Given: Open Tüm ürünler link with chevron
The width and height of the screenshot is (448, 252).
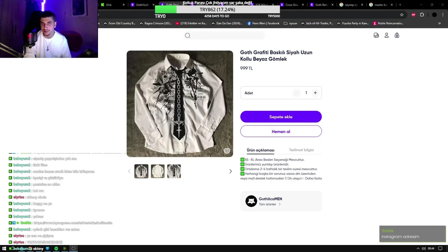Looking at the screenshot, I should (269, 204).
